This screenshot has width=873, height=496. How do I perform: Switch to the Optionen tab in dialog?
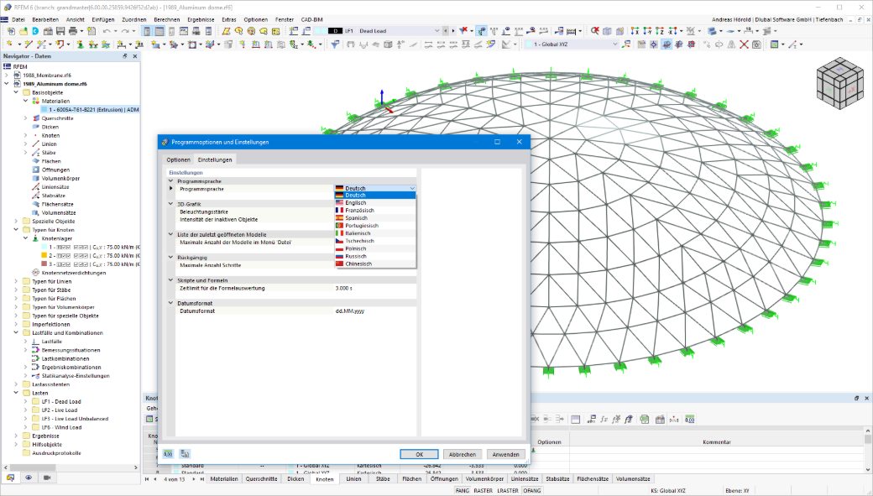(x=178, y=159)
